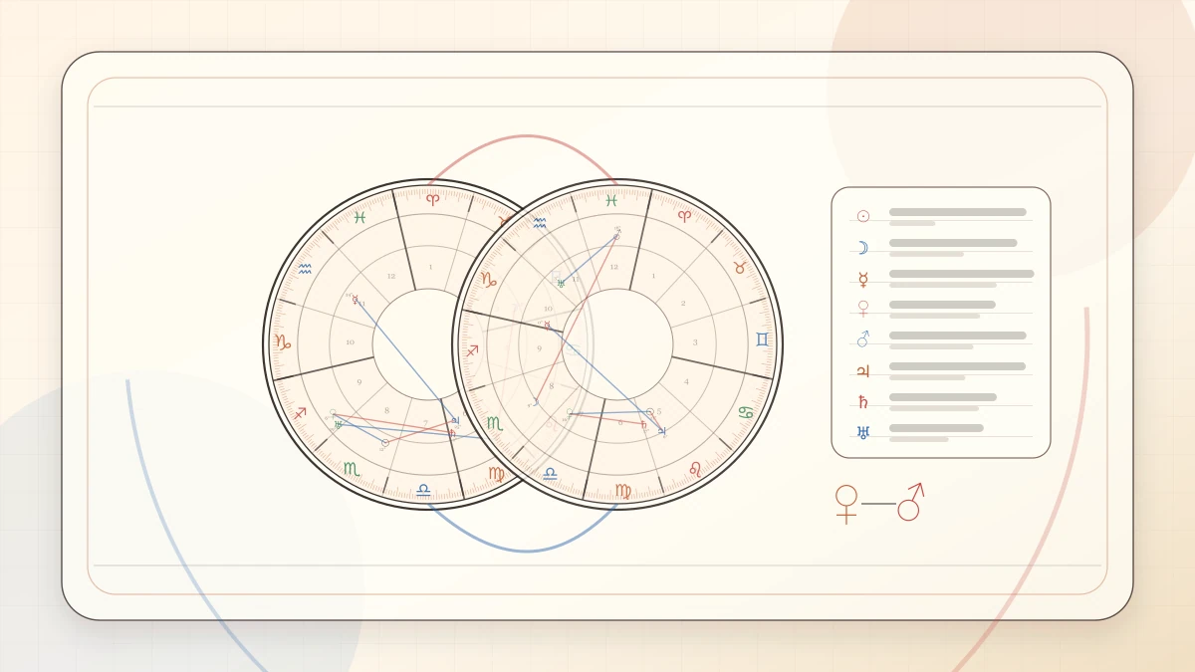Click the large Venus symbol below the list
Image resolution: width=1195 pixels, height=672 pixels.
(x=846, y=504)
